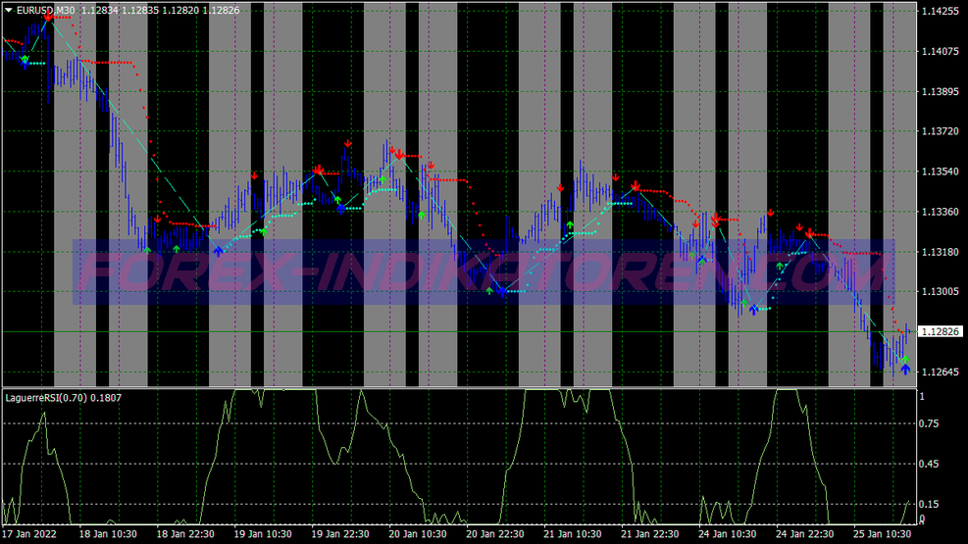
Task: Click the 1.13720 price axis label
Action: pos(941,131)
